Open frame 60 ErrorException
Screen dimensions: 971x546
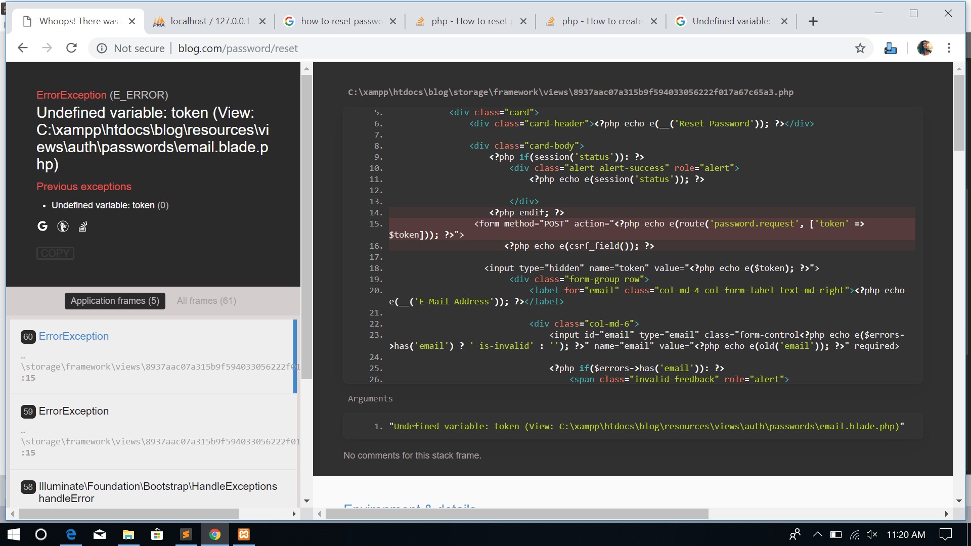pos(152,356)
